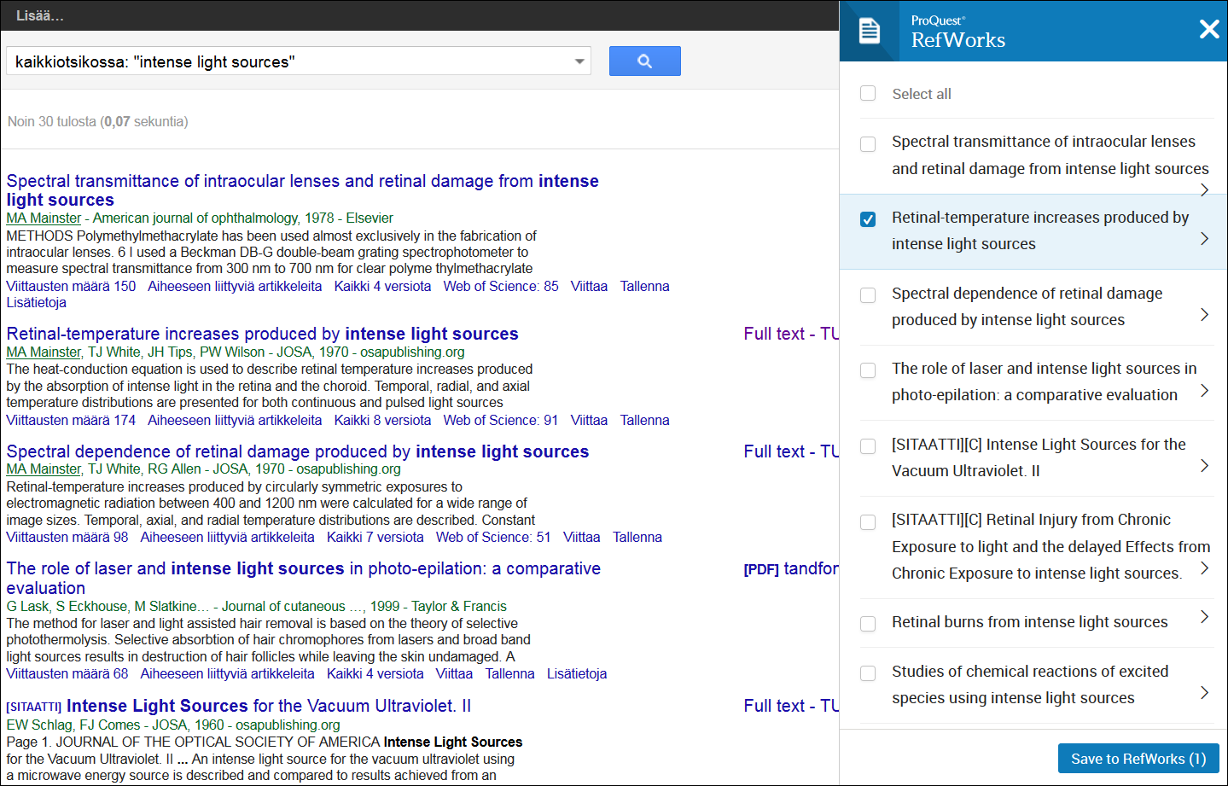1228x786 pixels.
Task: Expand 'Studies of chemical reactions' chevron
Action: tap(1204, 692)
